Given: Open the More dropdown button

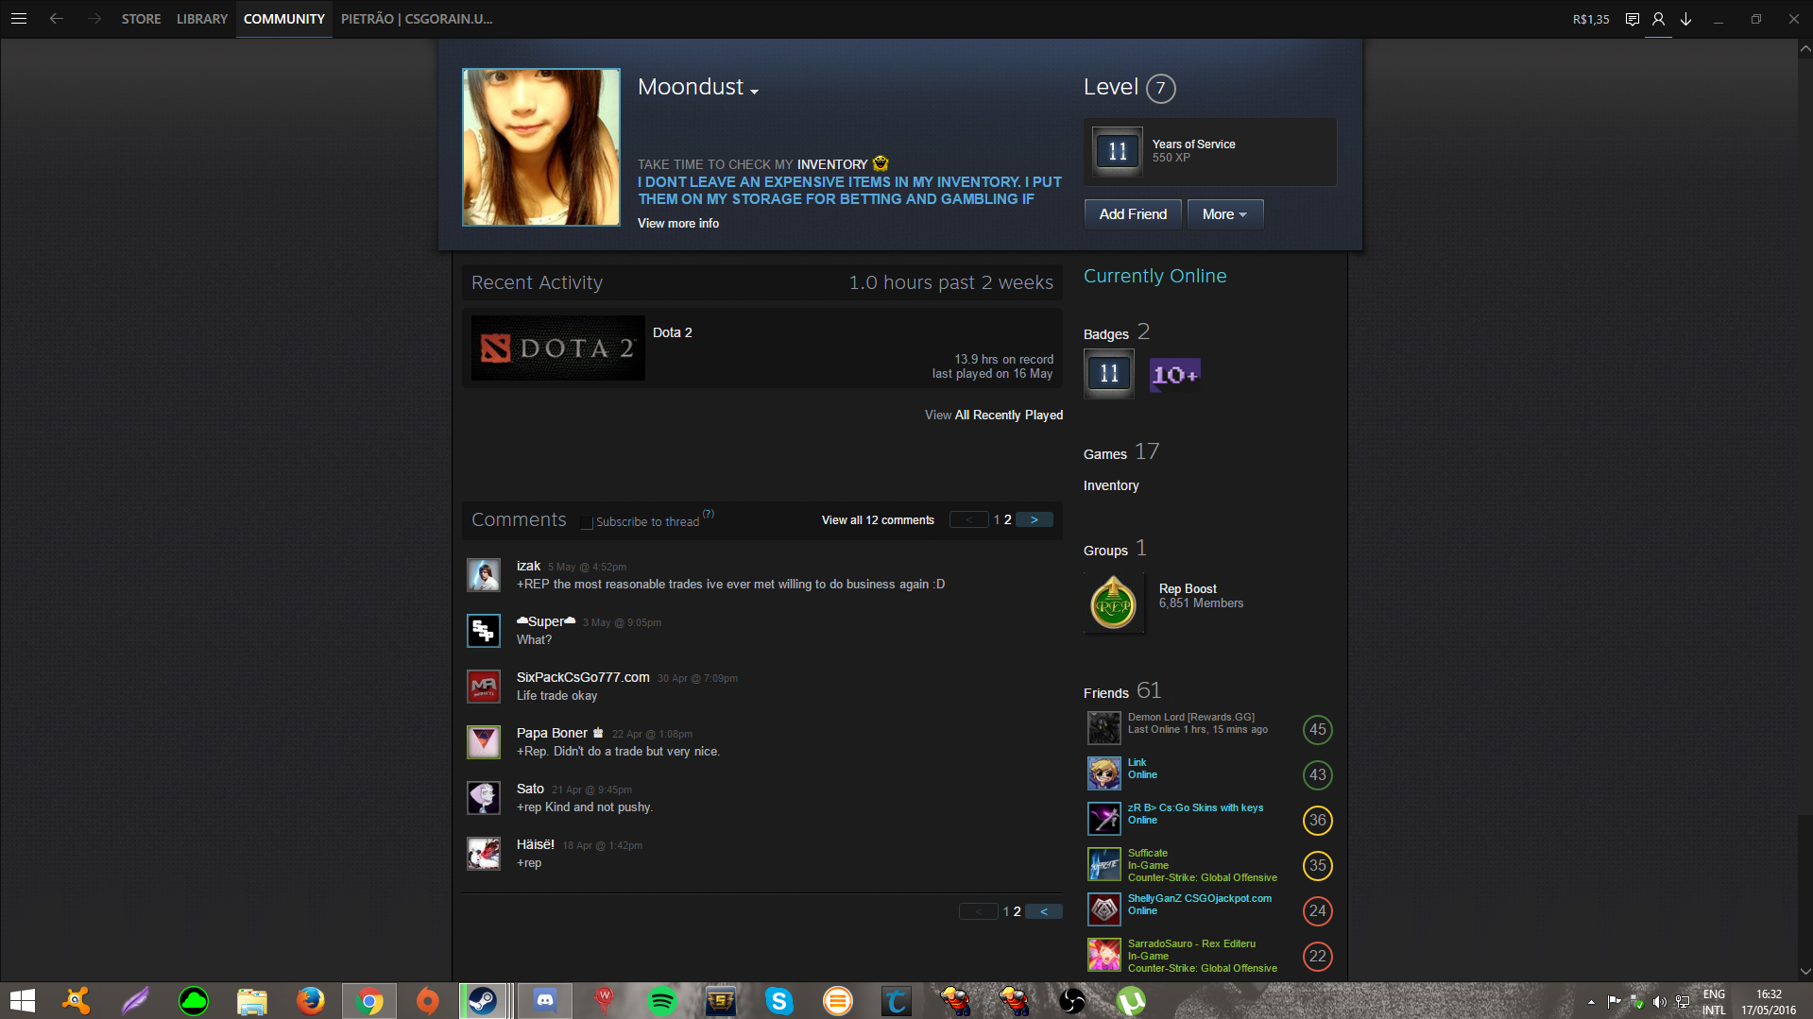Looking at the screenshot, I should pos(1224,214).
